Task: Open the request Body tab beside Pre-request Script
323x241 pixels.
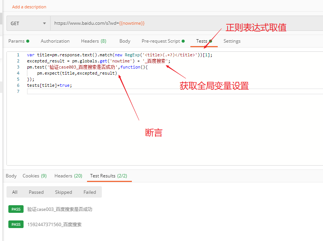Action: pyautogui.click(x=125, y=41)
